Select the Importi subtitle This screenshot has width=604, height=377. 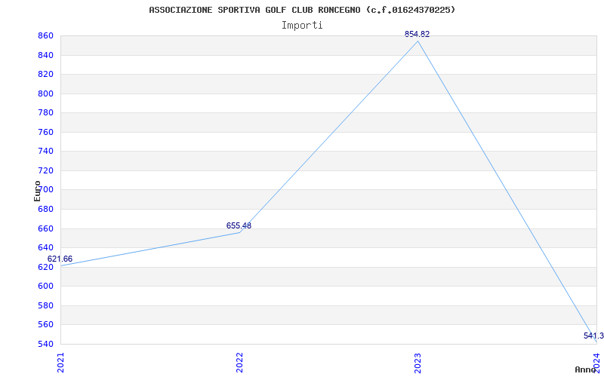coord(302,26)
